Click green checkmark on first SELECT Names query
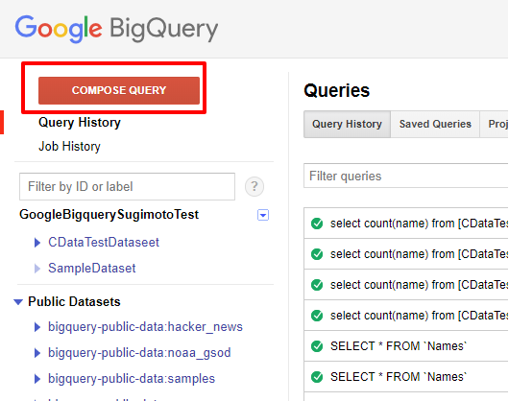 click(317, 346)
